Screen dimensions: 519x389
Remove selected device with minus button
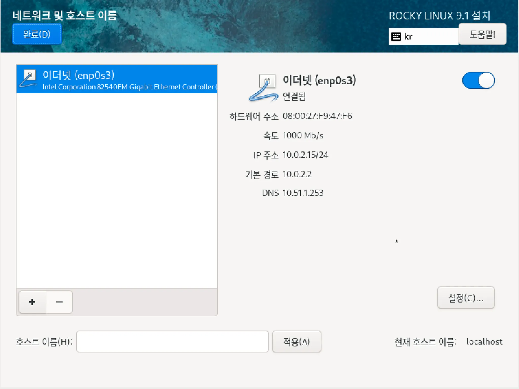pos(59,302)
